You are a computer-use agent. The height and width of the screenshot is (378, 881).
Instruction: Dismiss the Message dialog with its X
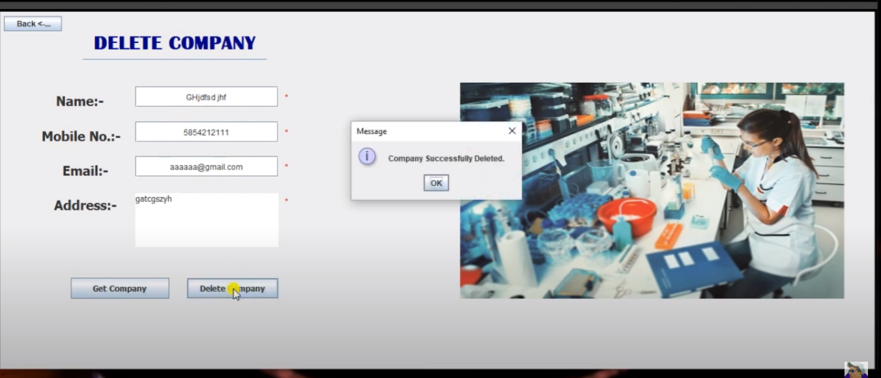tap(512, 130)
